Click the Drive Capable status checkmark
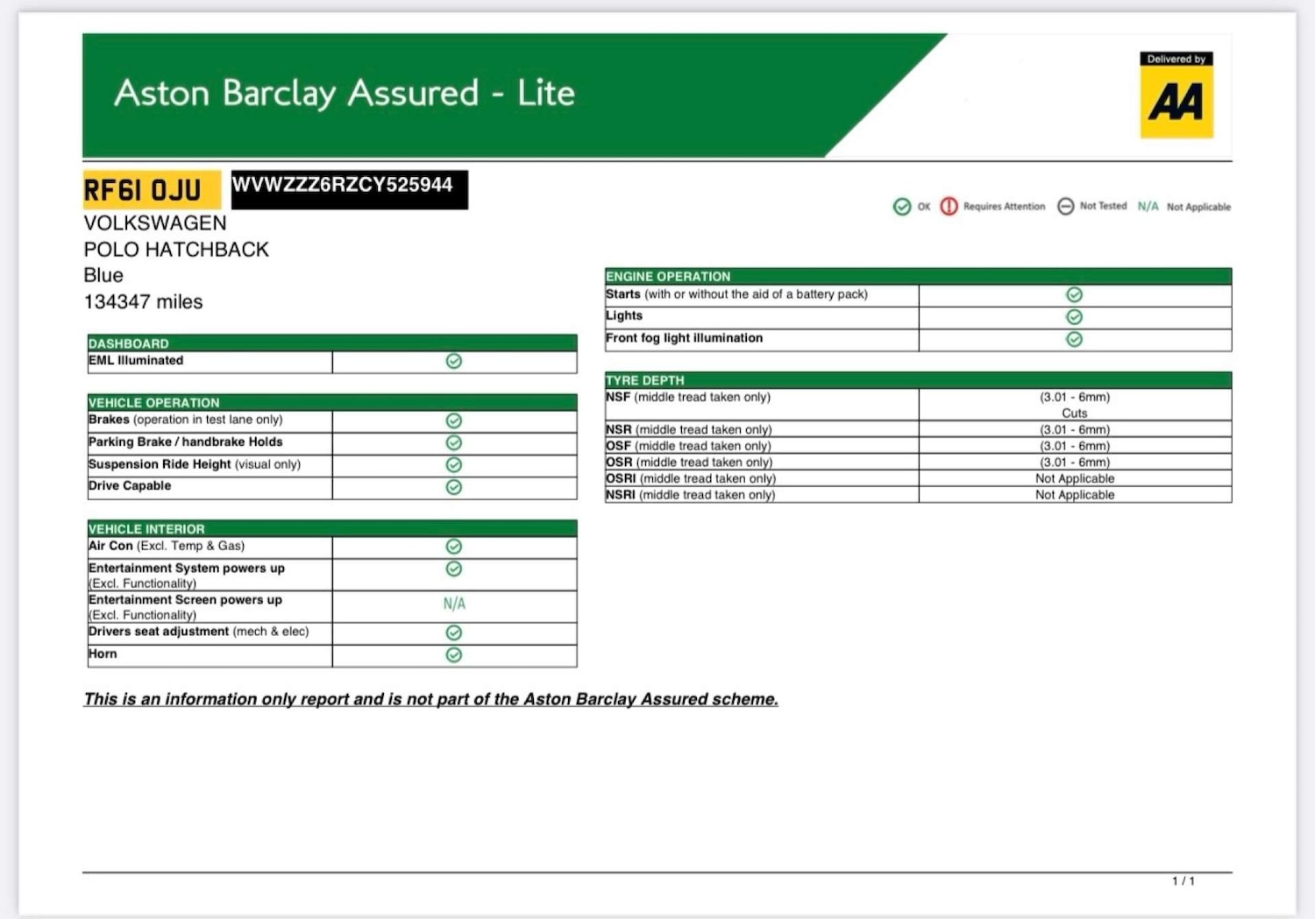 454,487
